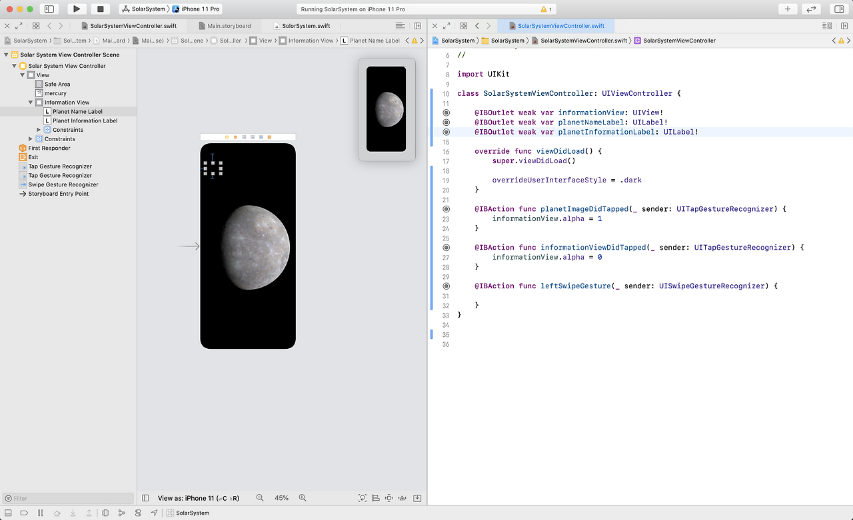Click the Simulate Location arrow icon

(155, 513)
